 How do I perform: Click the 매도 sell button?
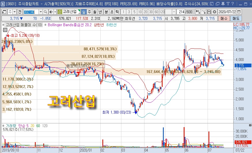point(236,19)
